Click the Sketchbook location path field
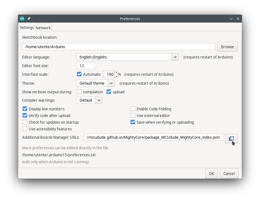 [119, 47]
